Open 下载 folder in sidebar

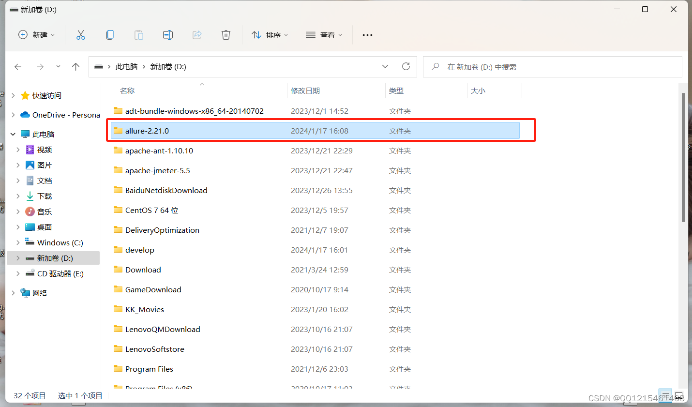tap(45, 196)
